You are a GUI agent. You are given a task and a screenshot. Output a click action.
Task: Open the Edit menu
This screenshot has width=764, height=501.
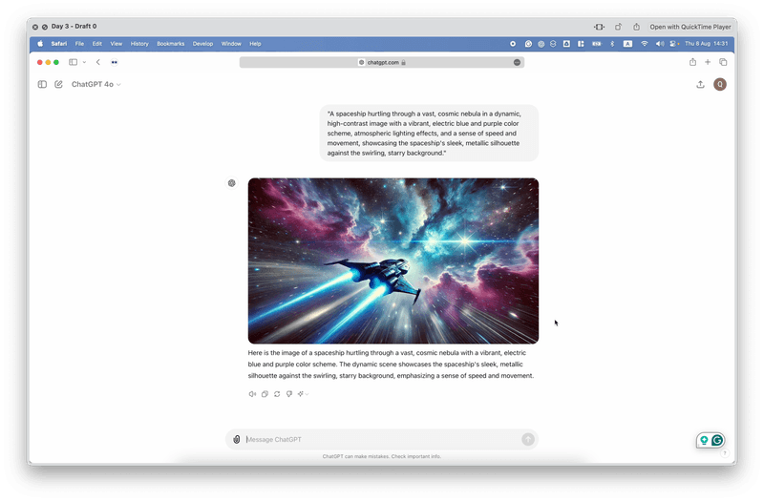coord(97,44)
